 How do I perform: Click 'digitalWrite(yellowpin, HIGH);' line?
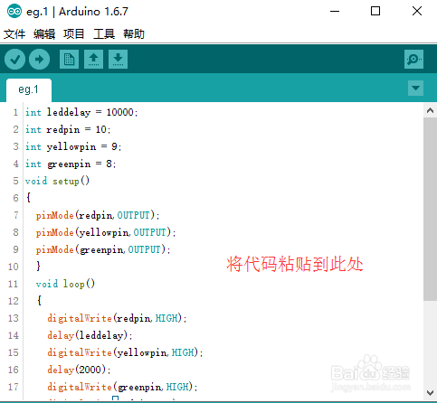(x=125, y=352)
